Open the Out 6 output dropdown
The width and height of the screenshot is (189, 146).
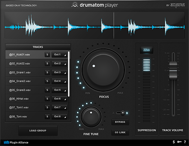coord(59,99)
